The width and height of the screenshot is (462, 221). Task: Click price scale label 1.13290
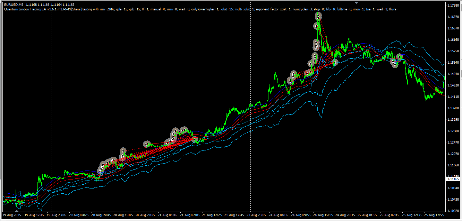pyautogui.click(x=453, y=120)
